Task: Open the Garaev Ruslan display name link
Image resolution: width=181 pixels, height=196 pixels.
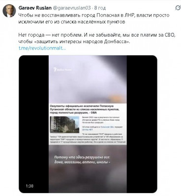Action: (35, 8)
